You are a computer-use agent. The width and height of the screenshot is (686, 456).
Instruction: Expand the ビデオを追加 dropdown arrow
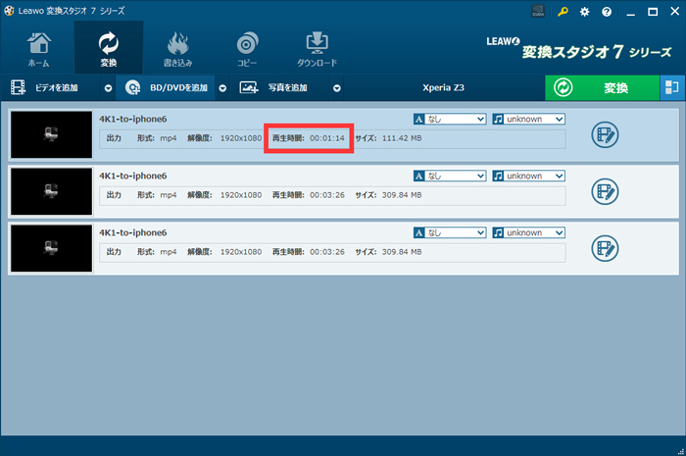pos(108,88)
